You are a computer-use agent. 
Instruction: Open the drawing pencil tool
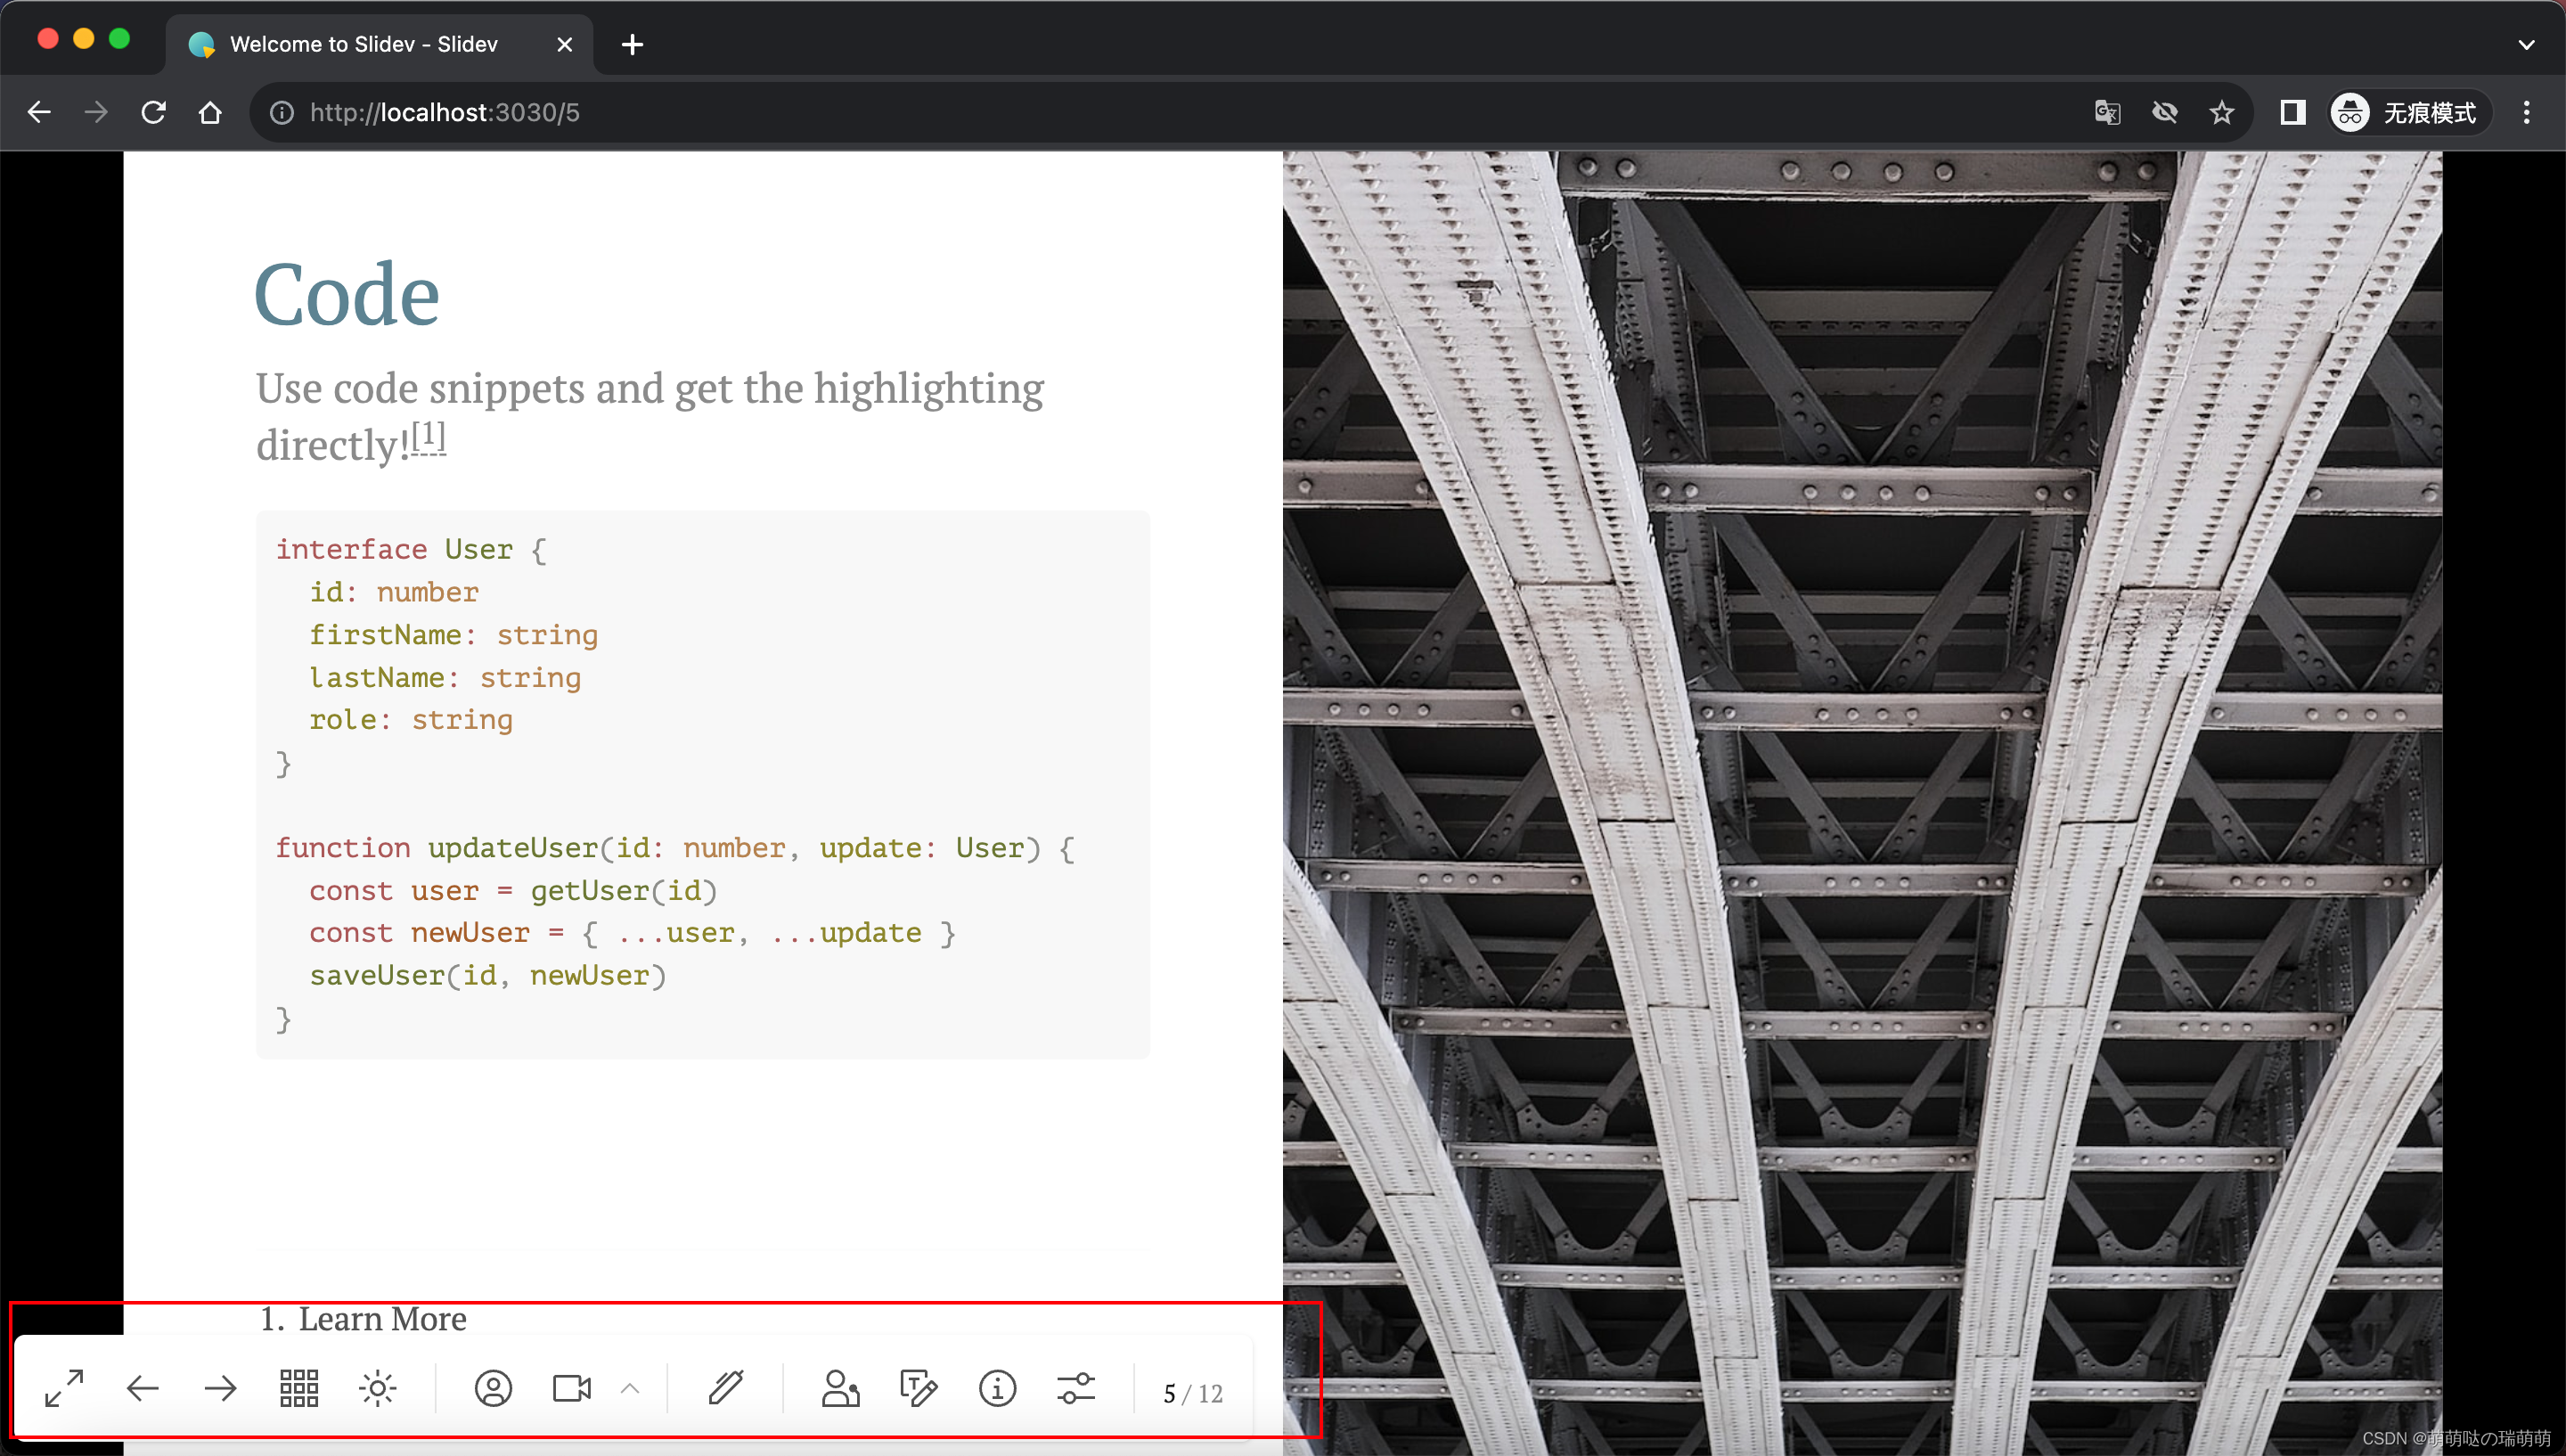(726, 1388)
